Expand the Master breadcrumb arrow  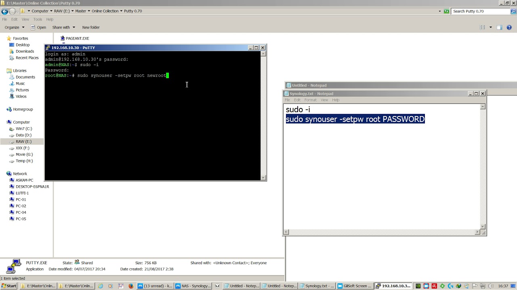pos(89,11)
